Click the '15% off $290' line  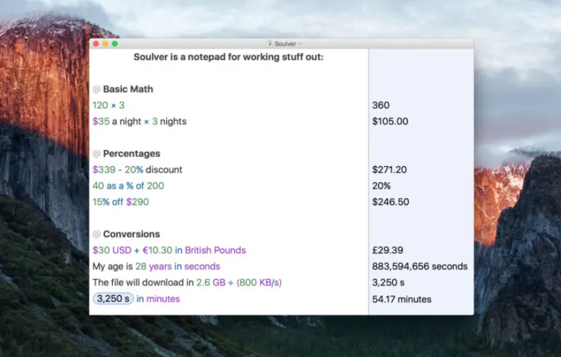[x=120, y=202]
